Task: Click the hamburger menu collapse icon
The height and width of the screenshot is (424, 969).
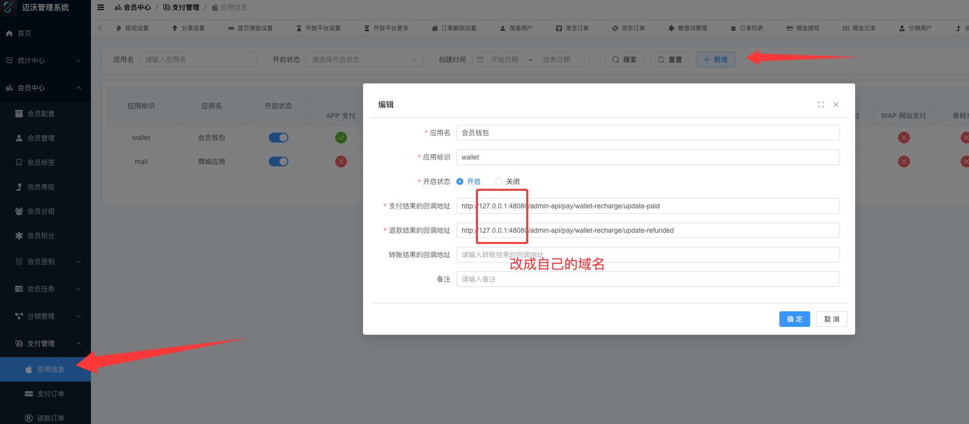Action: click(101, 7)
